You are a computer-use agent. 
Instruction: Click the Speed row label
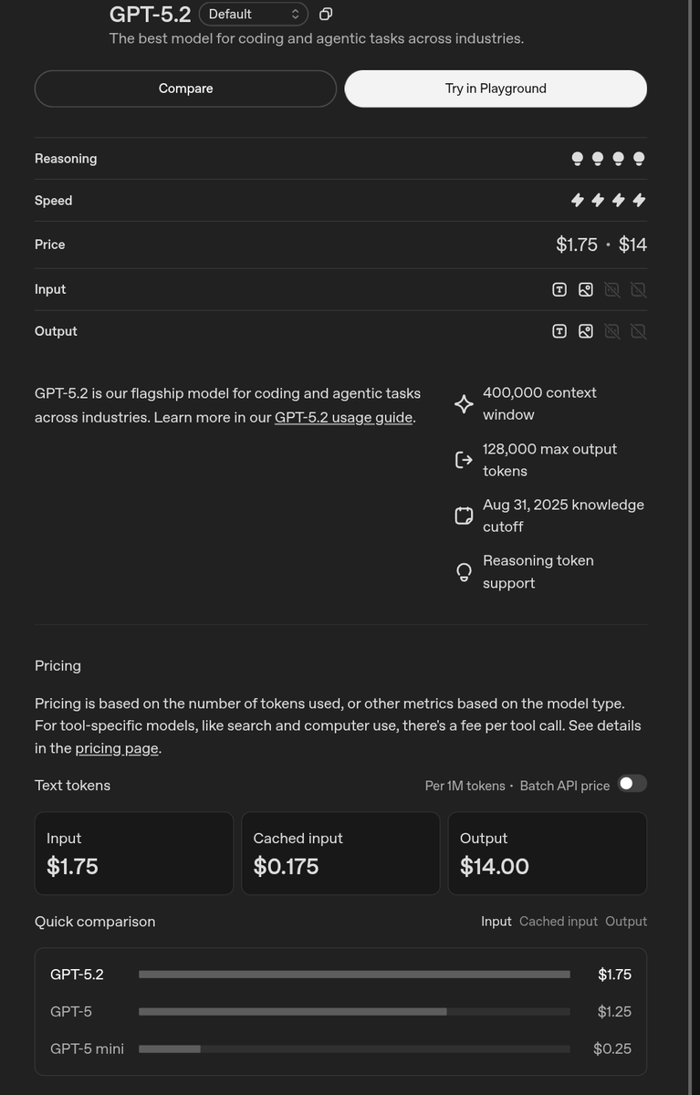pos(53,201)
